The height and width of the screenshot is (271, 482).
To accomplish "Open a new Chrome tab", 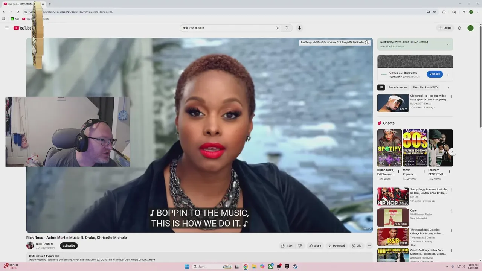I will [50, 4].
